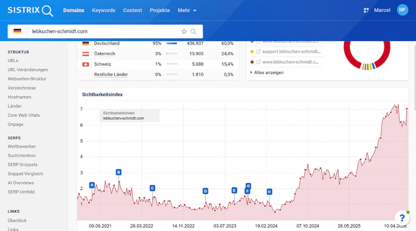Click the Österreich country link
The height and width of the screenshot is (231, 416).
pyautogui.click(x=105, y=54)
